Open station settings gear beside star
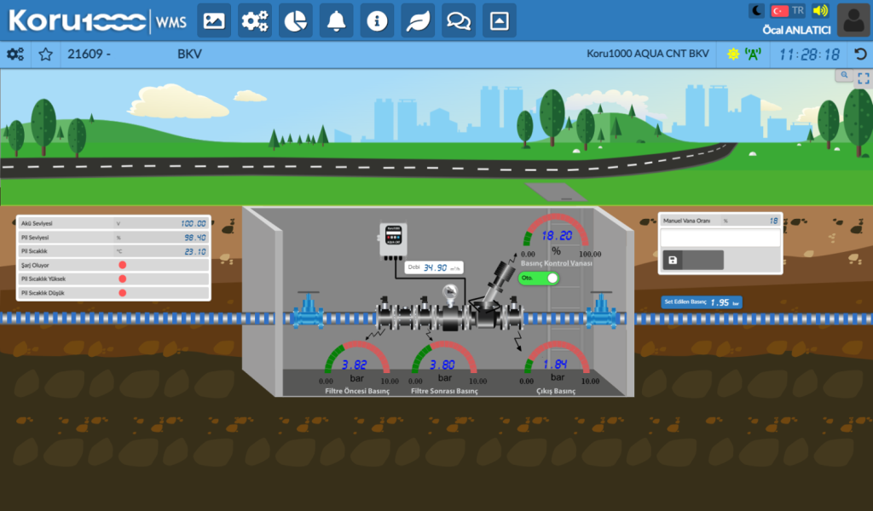Screen dimensions: 873x511 click(15, 54)
